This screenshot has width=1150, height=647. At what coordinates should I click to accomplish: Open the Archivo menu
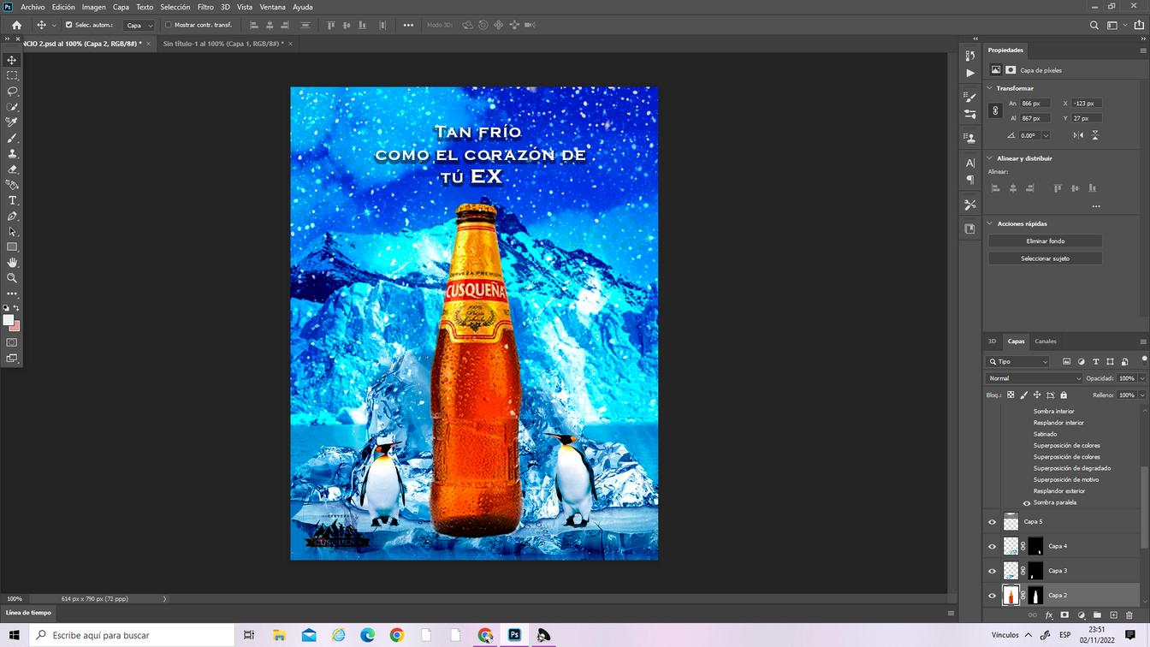33,7
